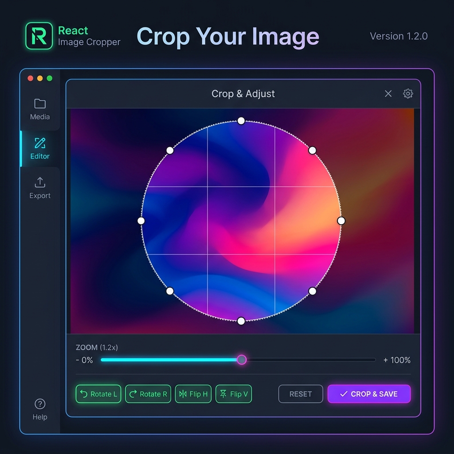Click the Crop & Adjust panel title

(x=243, y=94)
